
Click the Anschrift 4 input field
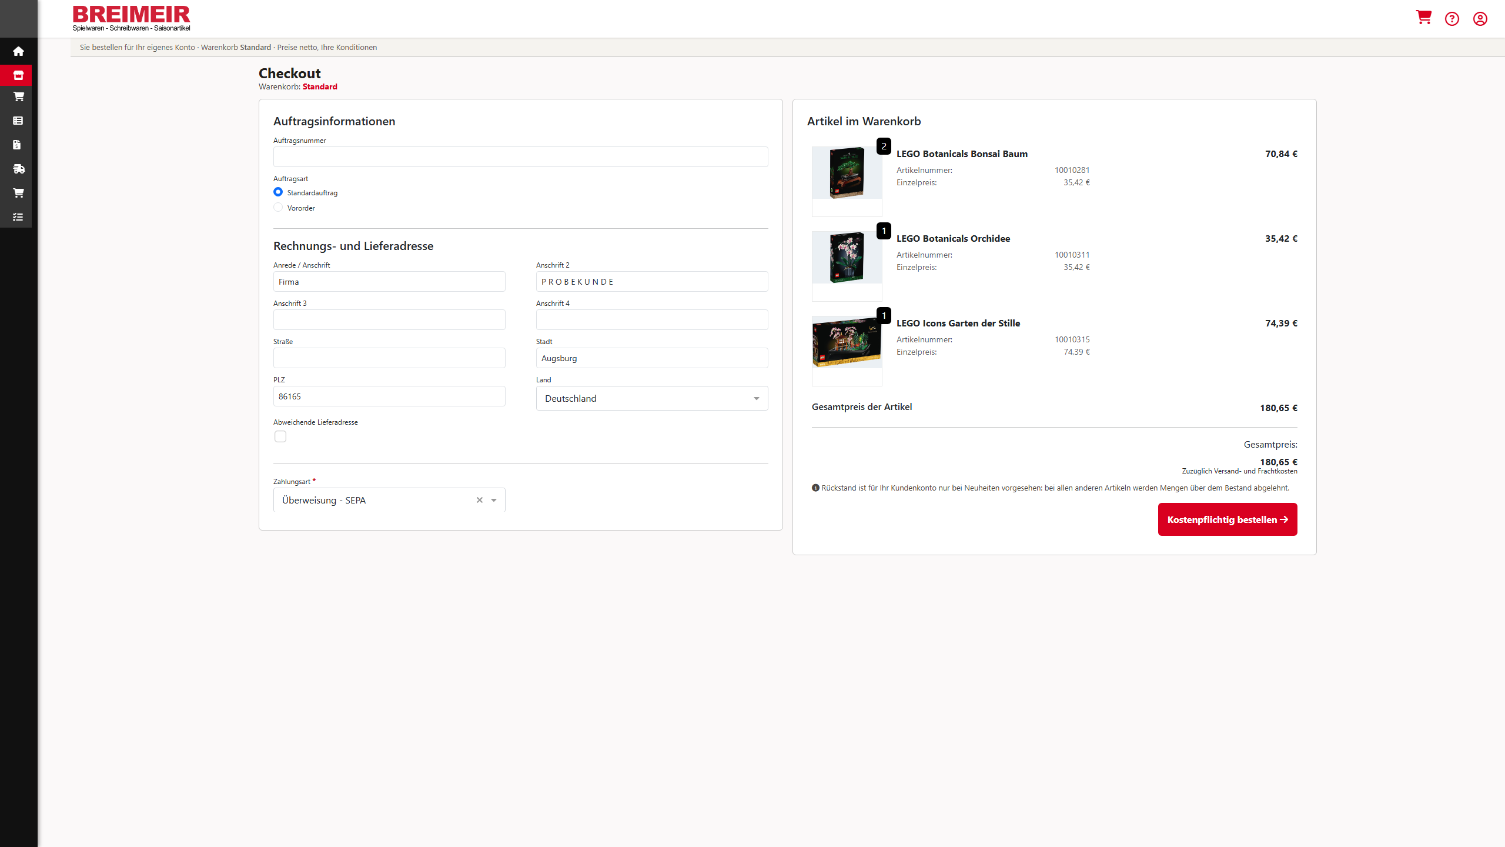coord(652,319)
